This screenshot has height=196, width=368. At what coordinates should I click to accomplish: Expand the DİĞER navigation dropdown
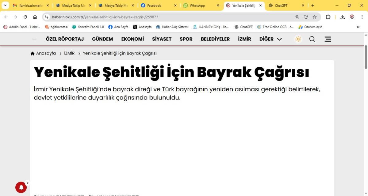pos(270,39)
